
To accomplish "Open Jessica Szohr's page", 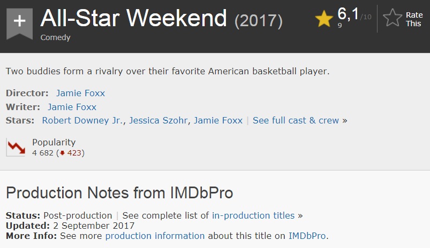I will 158,120.
